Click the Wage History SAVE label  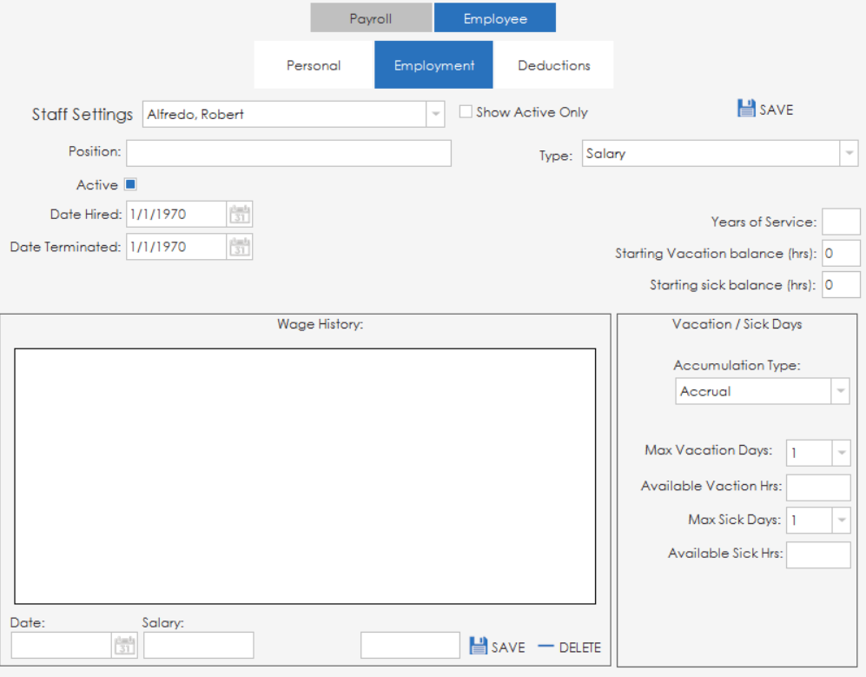click(x=508, y=647)
